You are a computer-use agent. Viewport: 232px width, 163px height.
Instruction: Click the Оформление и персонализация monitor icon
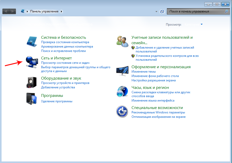click(x=122, y=70)
